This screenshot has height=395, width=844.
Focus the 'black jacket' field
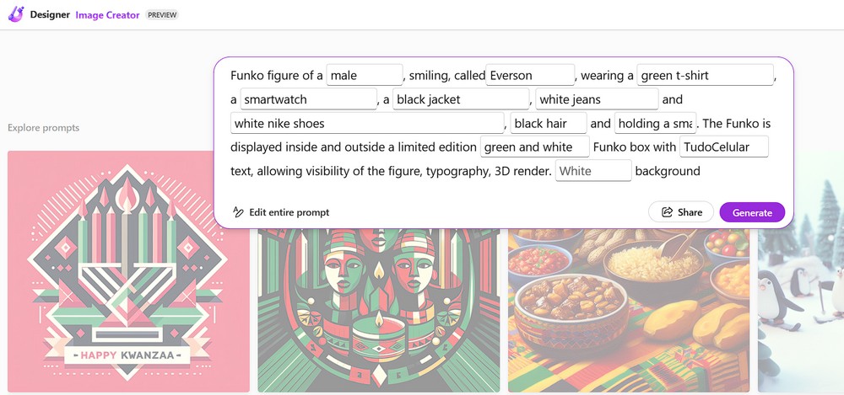(x=461, y=99)
